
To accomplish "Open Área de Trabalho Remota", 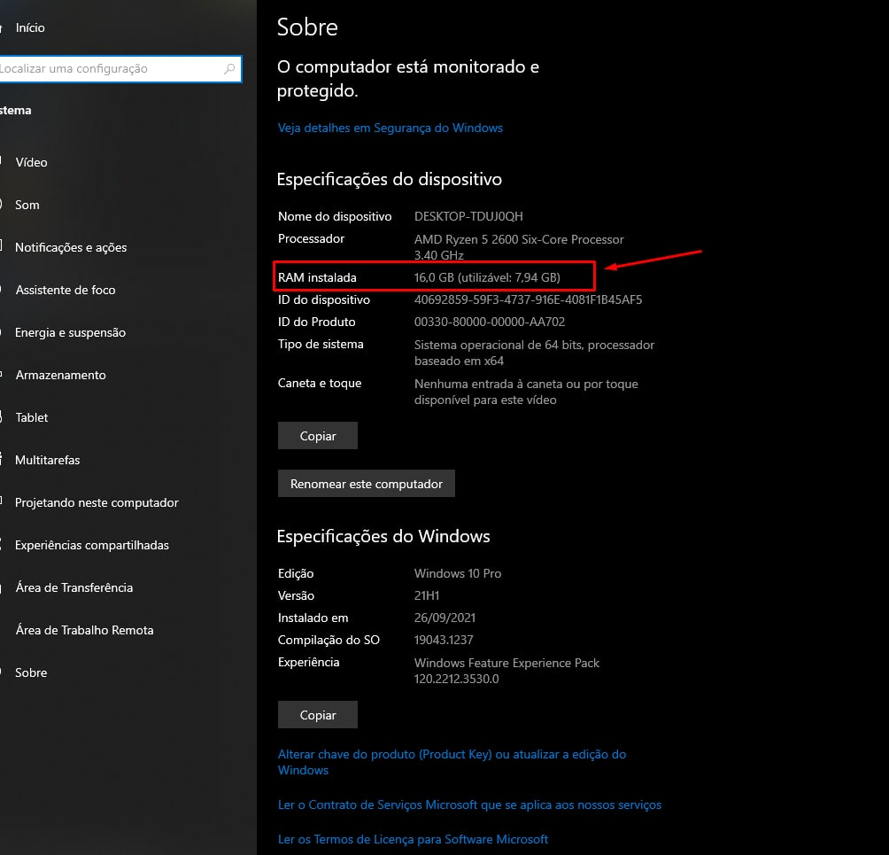I will (x=84, y=630).
